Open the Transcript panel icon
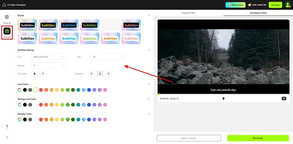The height and width of the screenshot is (144, 293). pos(7,17)
